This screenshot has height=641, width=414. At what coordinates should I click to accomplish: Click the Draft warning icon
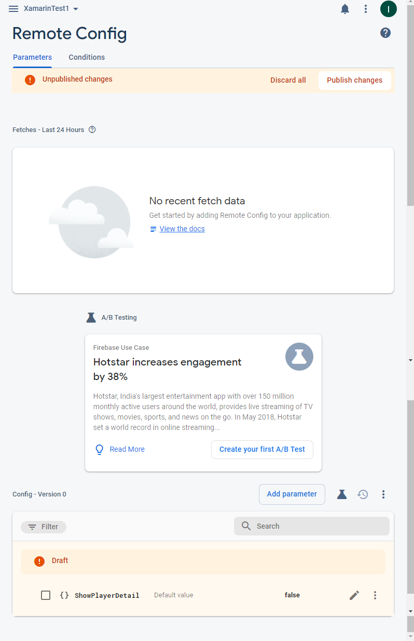pyautogui.click(x=39, y=561)
